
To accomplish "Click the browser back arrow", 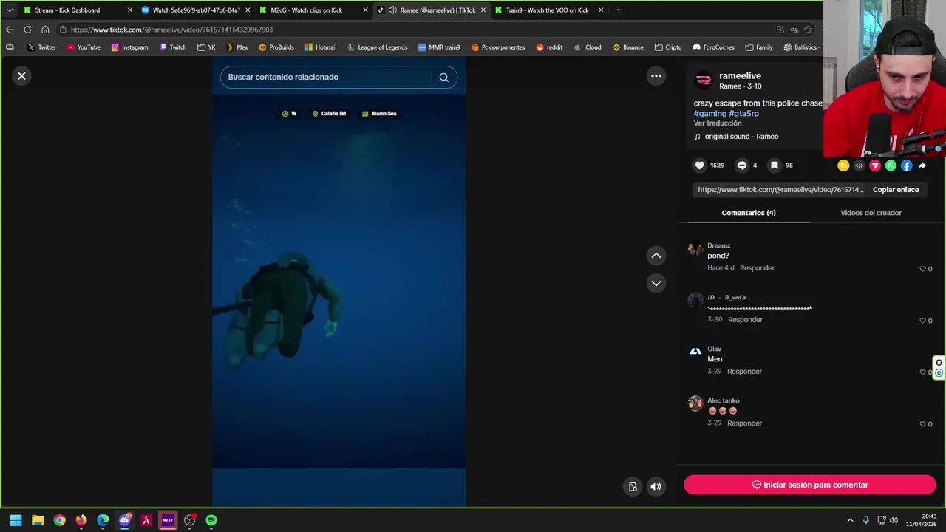I will [x=10, y=30].
